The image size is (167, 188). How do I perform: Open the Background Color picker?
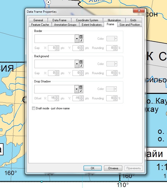[112, 64]
